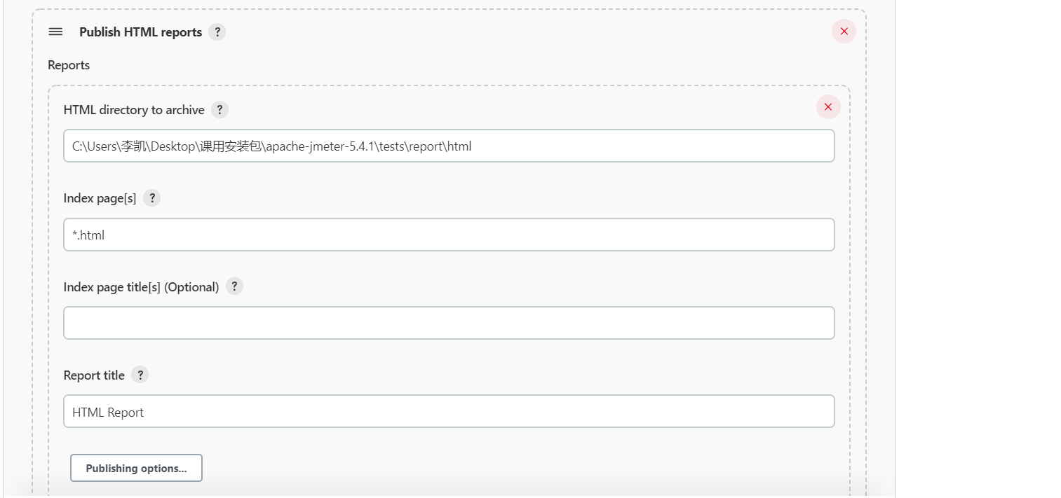This screenshot has height=498, width=1061.
Task: Click the HTML directory to archive label
Action: (x=134, y=110)
